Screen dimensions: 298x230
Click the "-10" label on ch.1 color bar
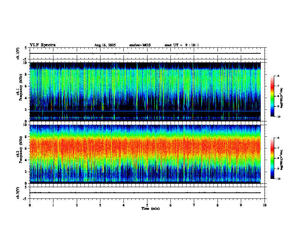pyautogui.click(x=278, y=117)
